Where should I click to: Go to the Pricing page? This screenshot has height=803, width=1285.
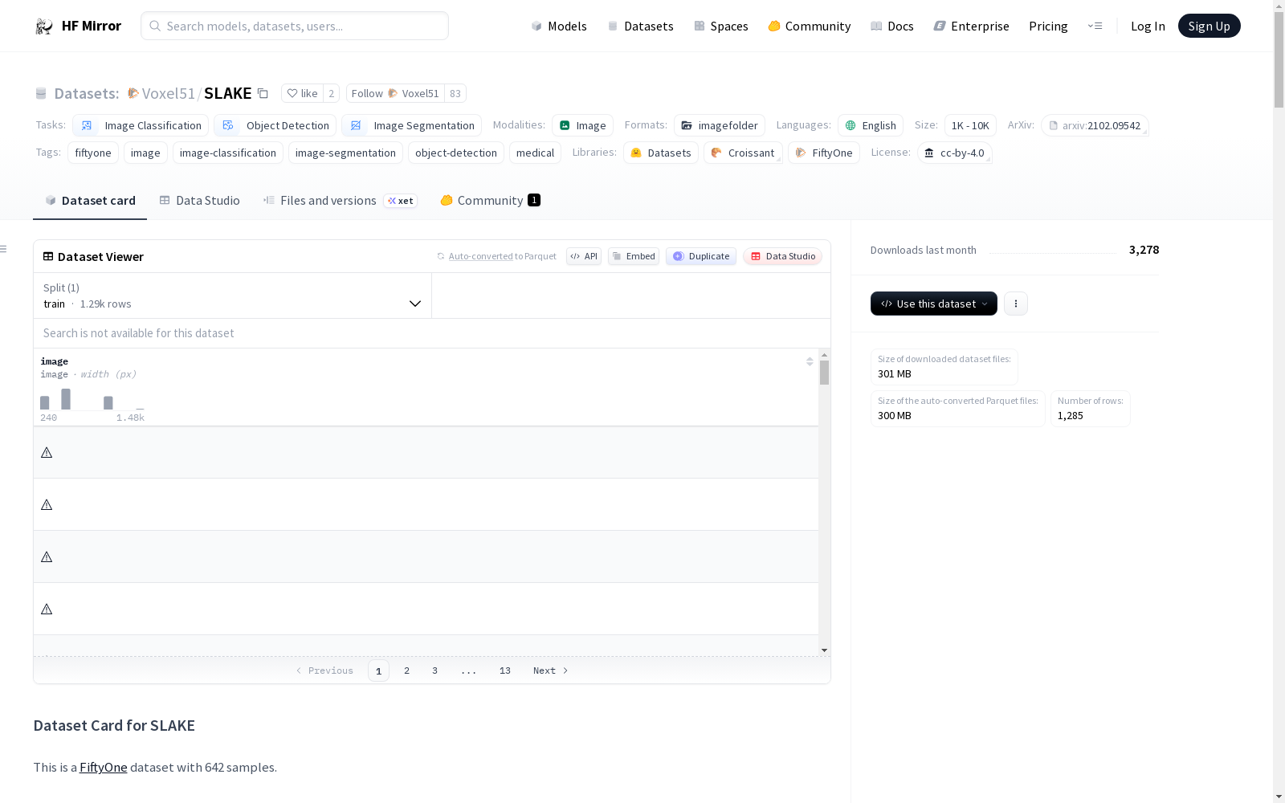(x=1048, y=26)
